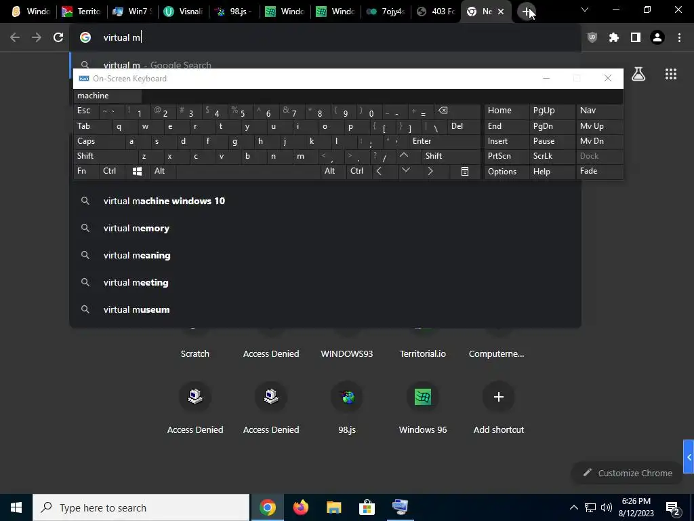
Task: Click the address bar containing 'virtual m'
Action: 325,38
